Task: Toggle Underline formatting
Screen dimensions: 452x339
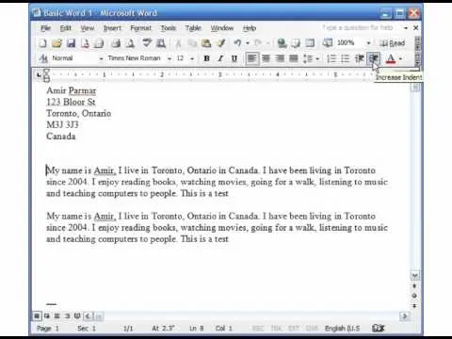Action: point(234,58)
